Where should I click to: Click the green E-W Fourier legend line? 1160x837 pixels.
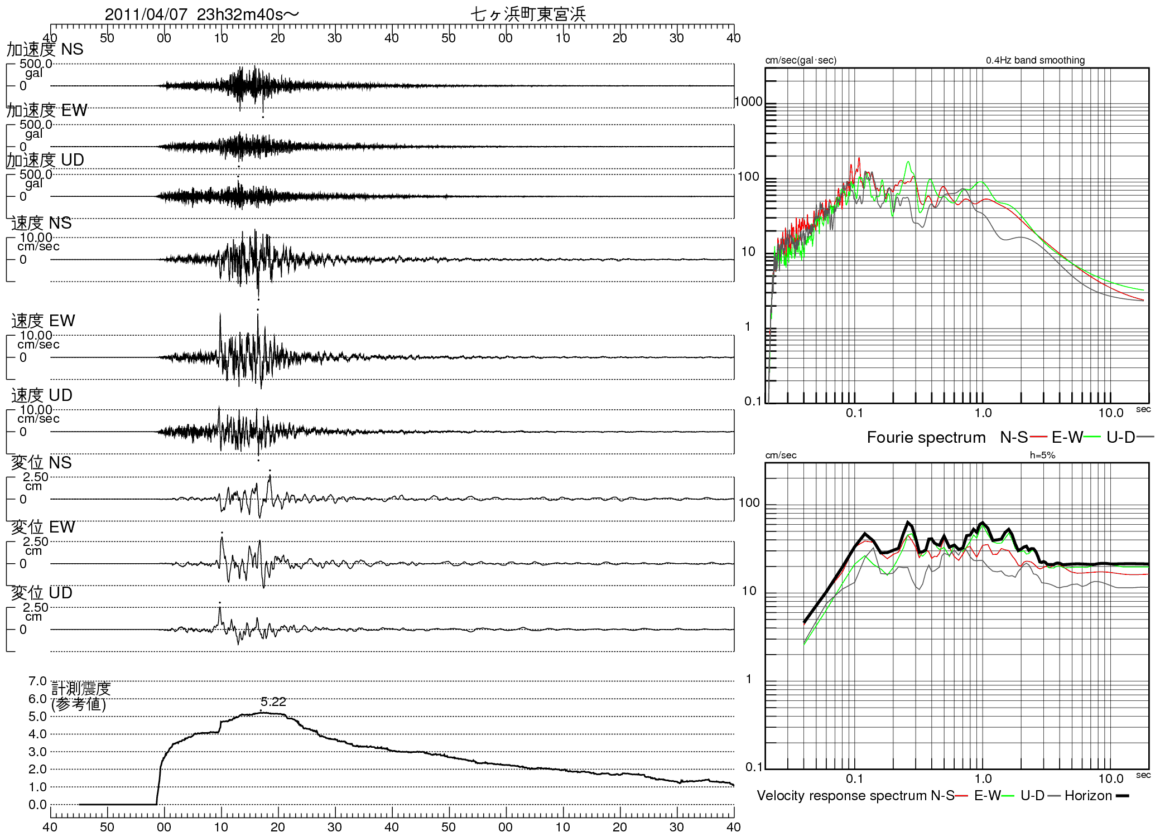pos(1092,437)
